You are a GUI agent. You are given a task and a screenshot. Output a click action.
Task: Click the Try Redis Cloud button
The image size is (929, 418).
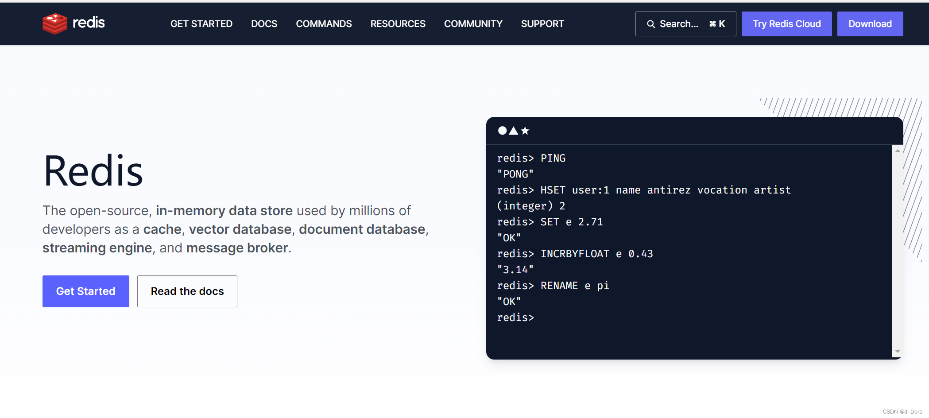786,24
